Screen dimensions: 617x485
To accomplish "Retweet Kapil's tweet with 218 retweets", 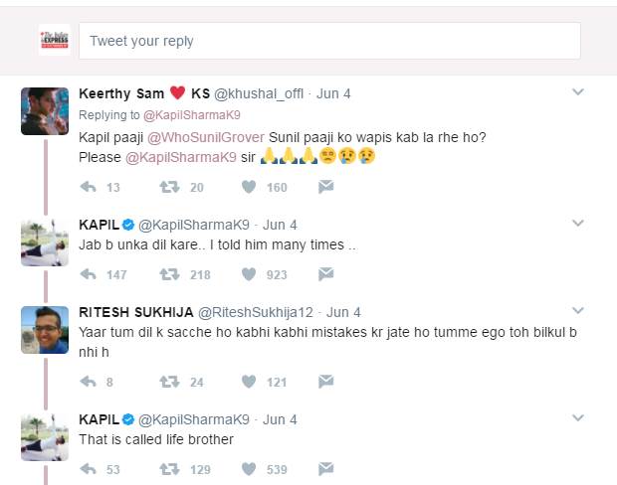I will tap(169, 274).
